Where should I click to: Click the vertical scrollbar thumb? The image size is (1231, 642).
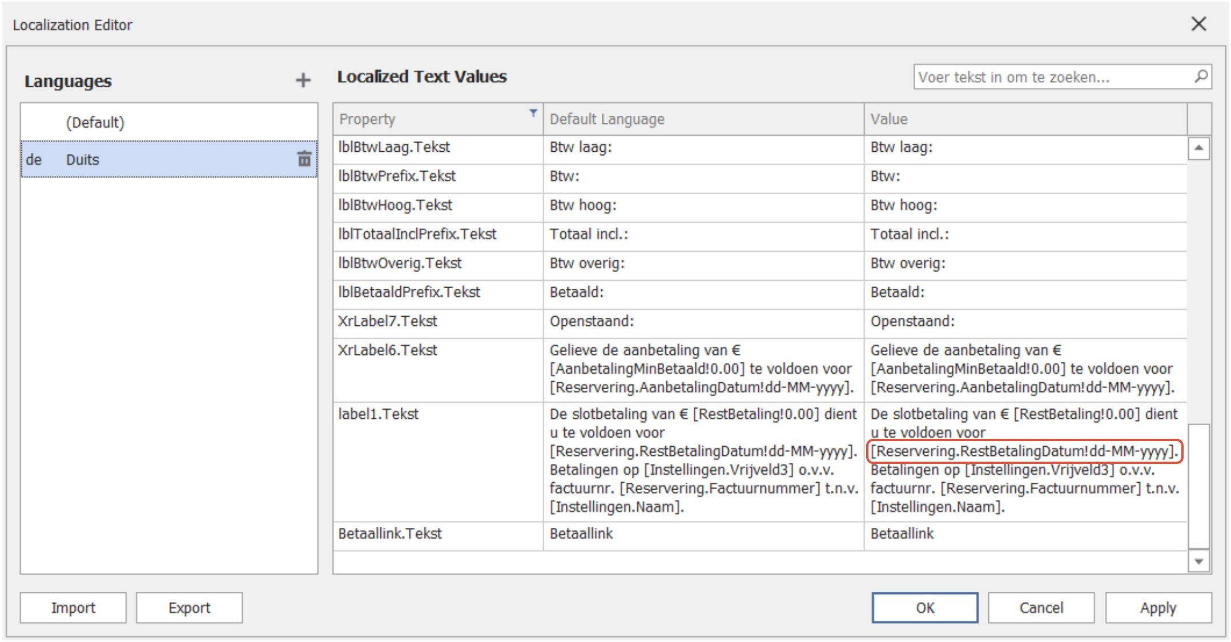[1198, 485]
